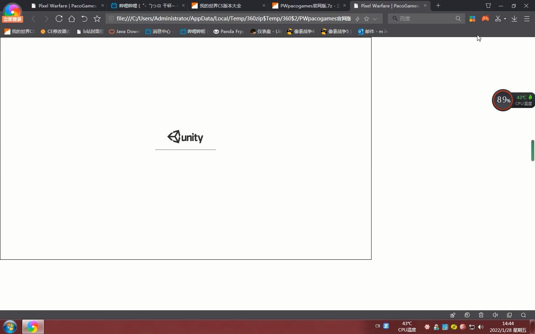This screenshot has width=535, height=334.
Task: Open the 像素战争4 bookmark
Action: pyautogui.click(x=301, y=32)
